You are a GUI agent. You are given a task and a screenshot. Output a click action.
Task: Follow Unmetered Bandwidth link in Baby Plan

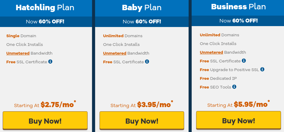(x=115, y=53)
